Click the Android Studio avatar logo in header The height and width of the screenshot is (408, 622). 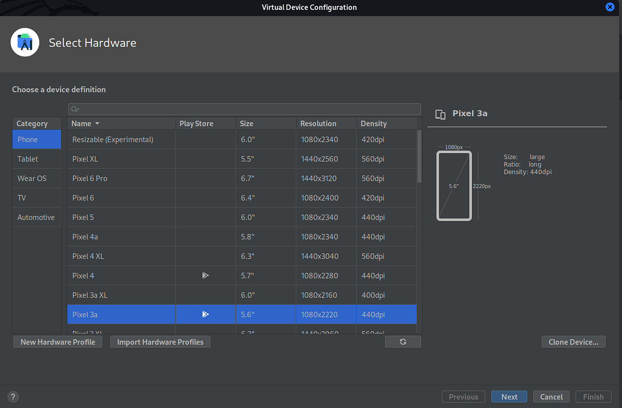[x=25, y=43]
